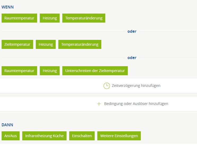Click the WENN section heading
Image resolution: width=197 pixels, height=147 pixels.
click(x=7, y=7)
